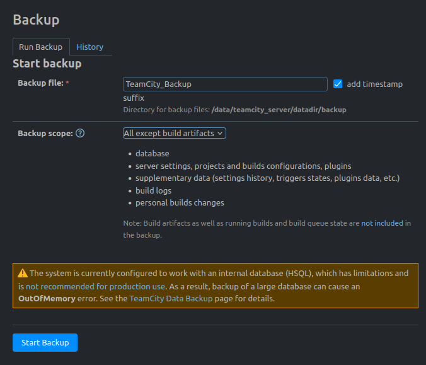426x365 pixels.
Task: Switch to the History tab
Action: (x=90, y=47)
